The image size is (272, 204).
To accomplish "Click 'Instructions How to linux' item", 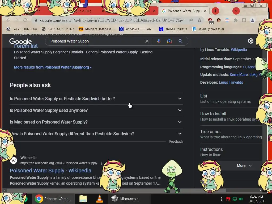I will tap(231, 152).
